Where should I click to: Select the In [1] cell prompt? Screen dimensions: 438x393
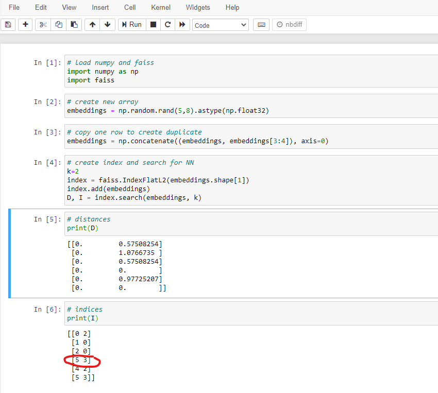tap(47, 63)
